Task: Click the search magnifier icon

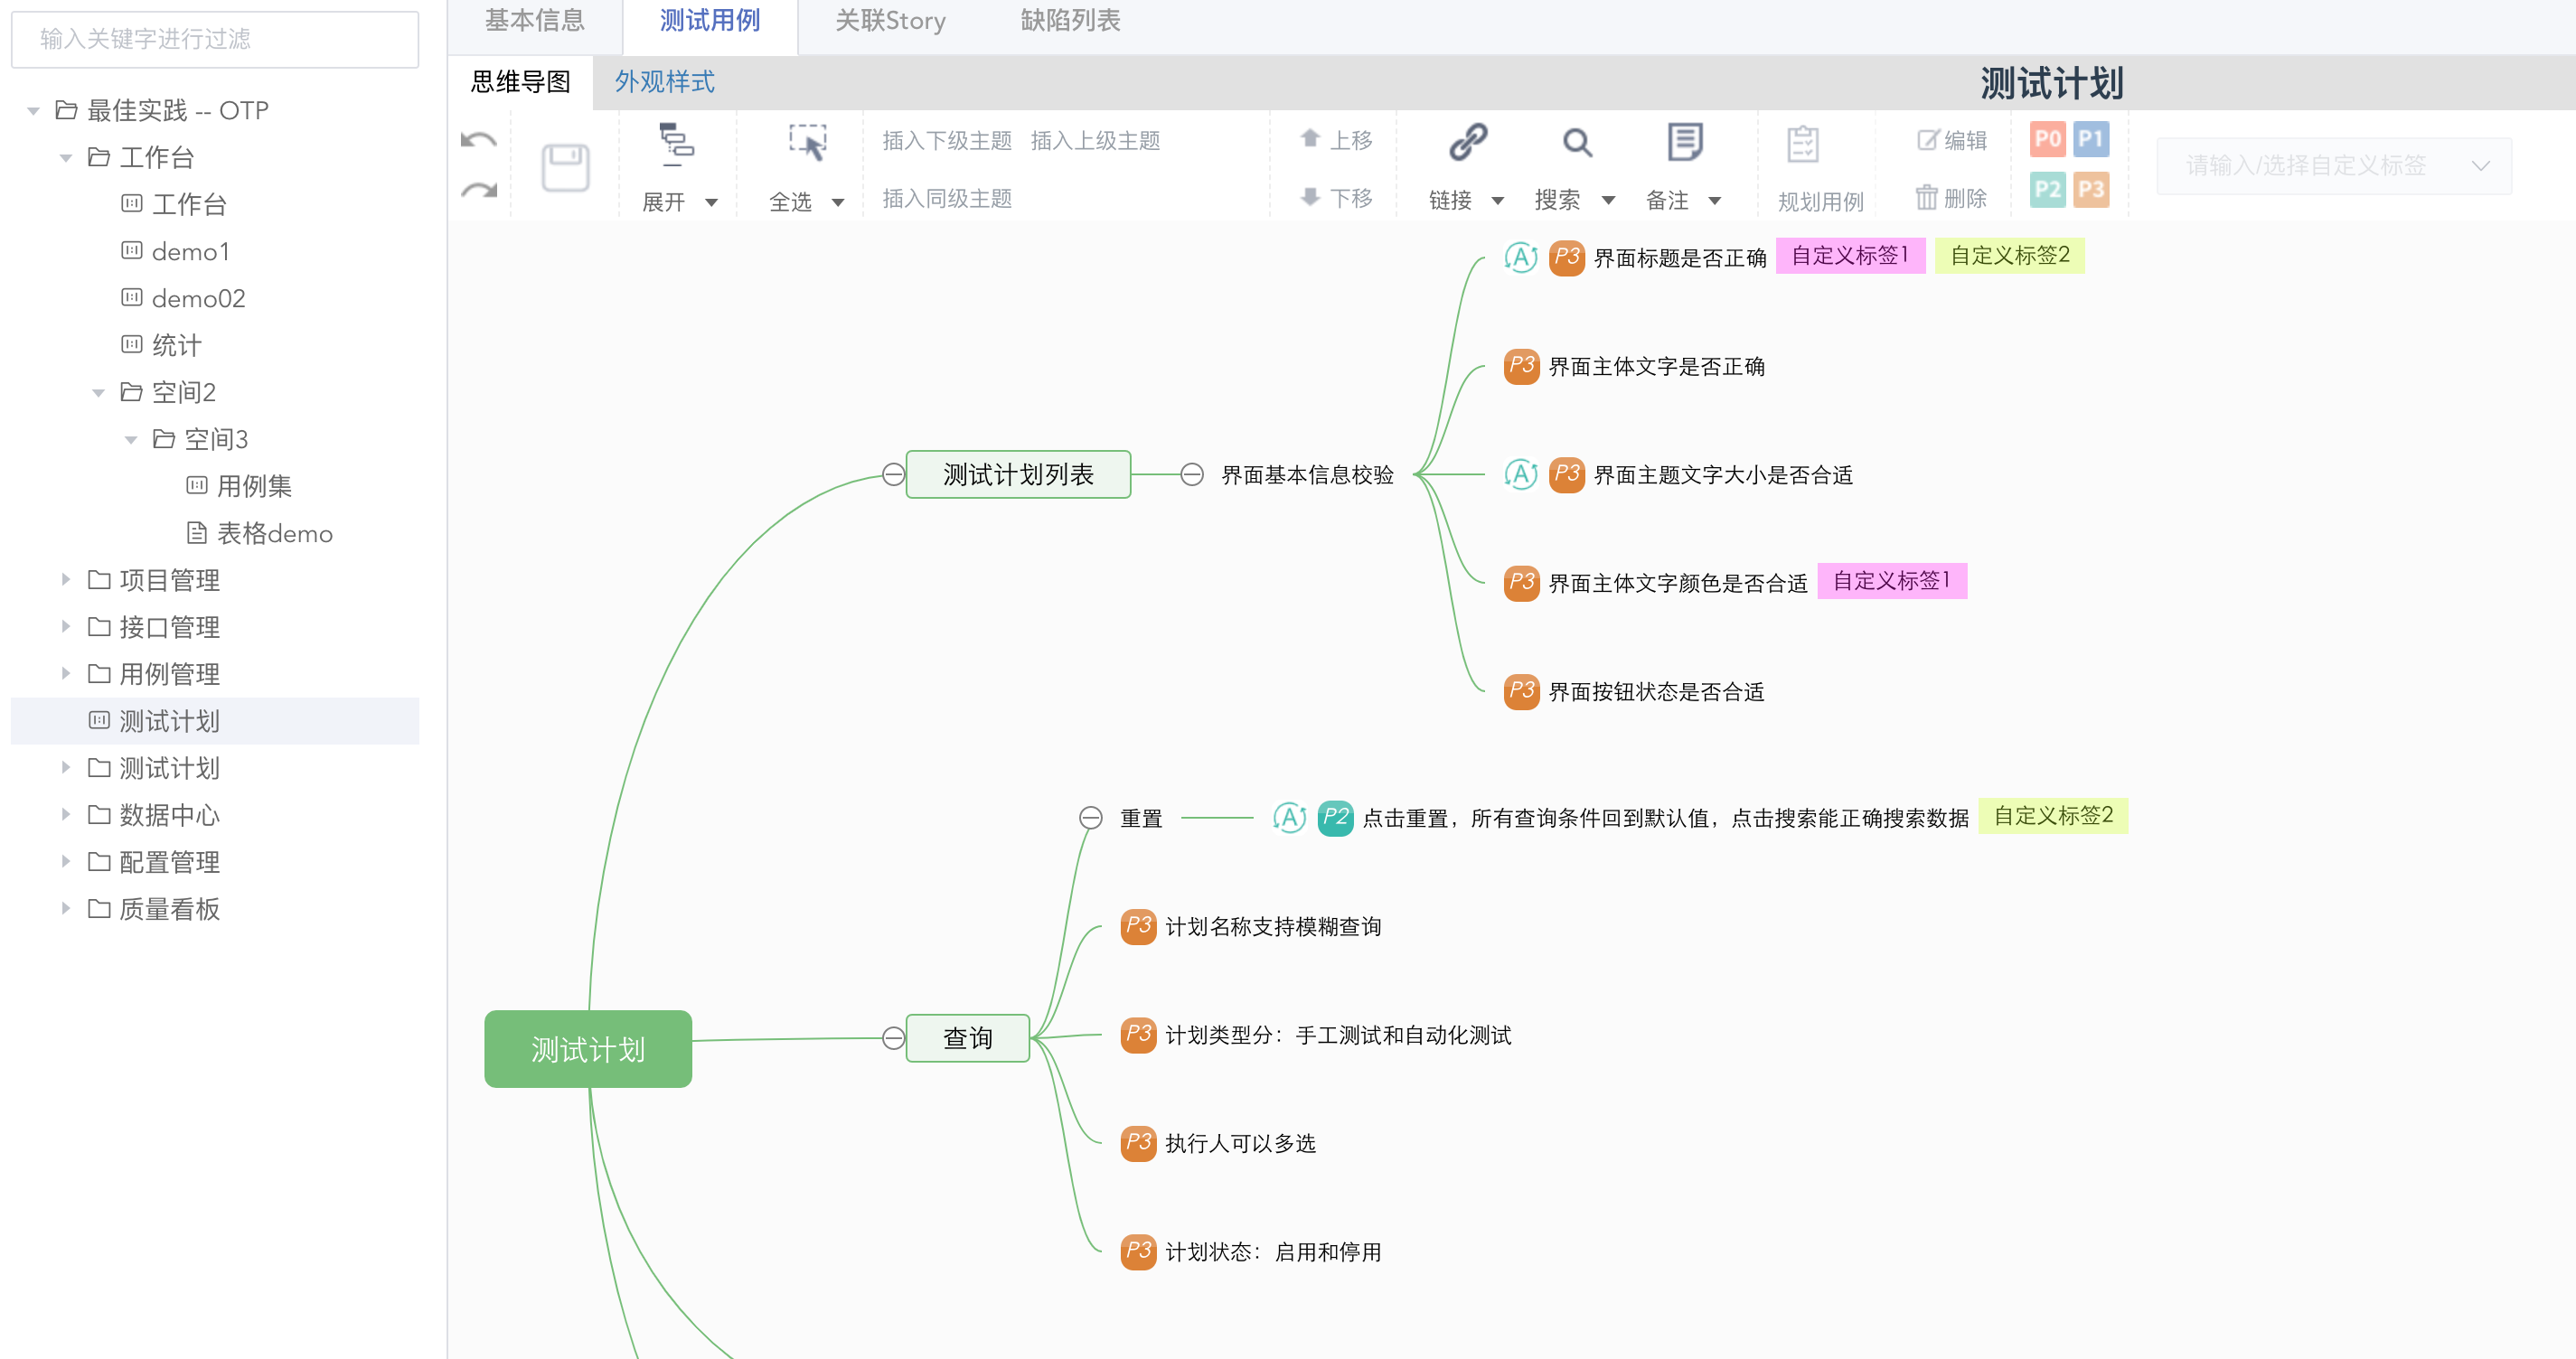Action: (x=1577, y=142)
